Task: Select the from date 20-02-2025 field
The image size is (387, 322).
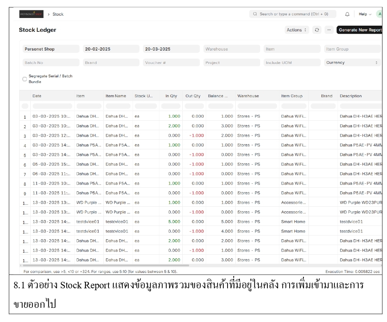Action: (111, 49)
